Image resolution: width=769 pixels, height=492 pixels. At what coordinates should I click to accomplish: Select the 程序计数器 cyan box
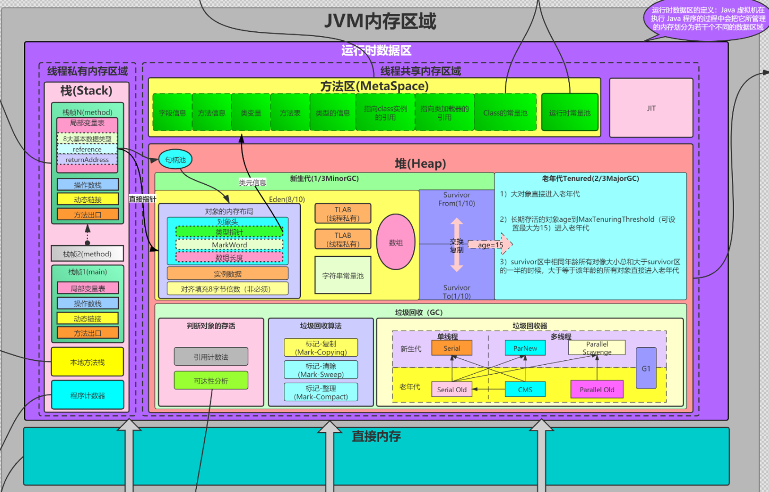point(88,395)
